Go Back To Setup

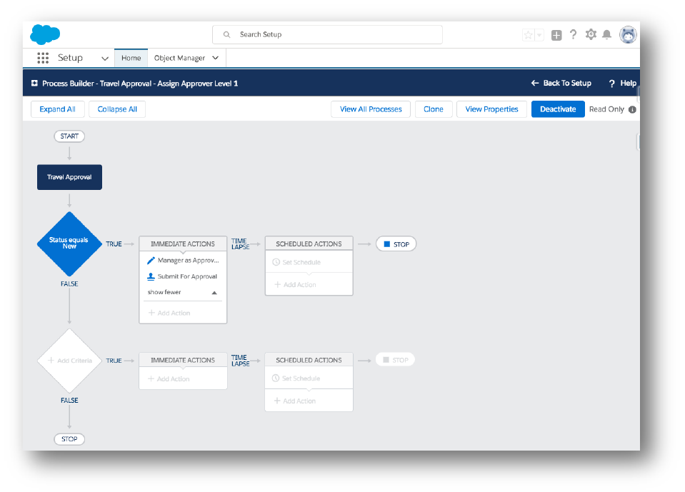(x=567, y=83)
